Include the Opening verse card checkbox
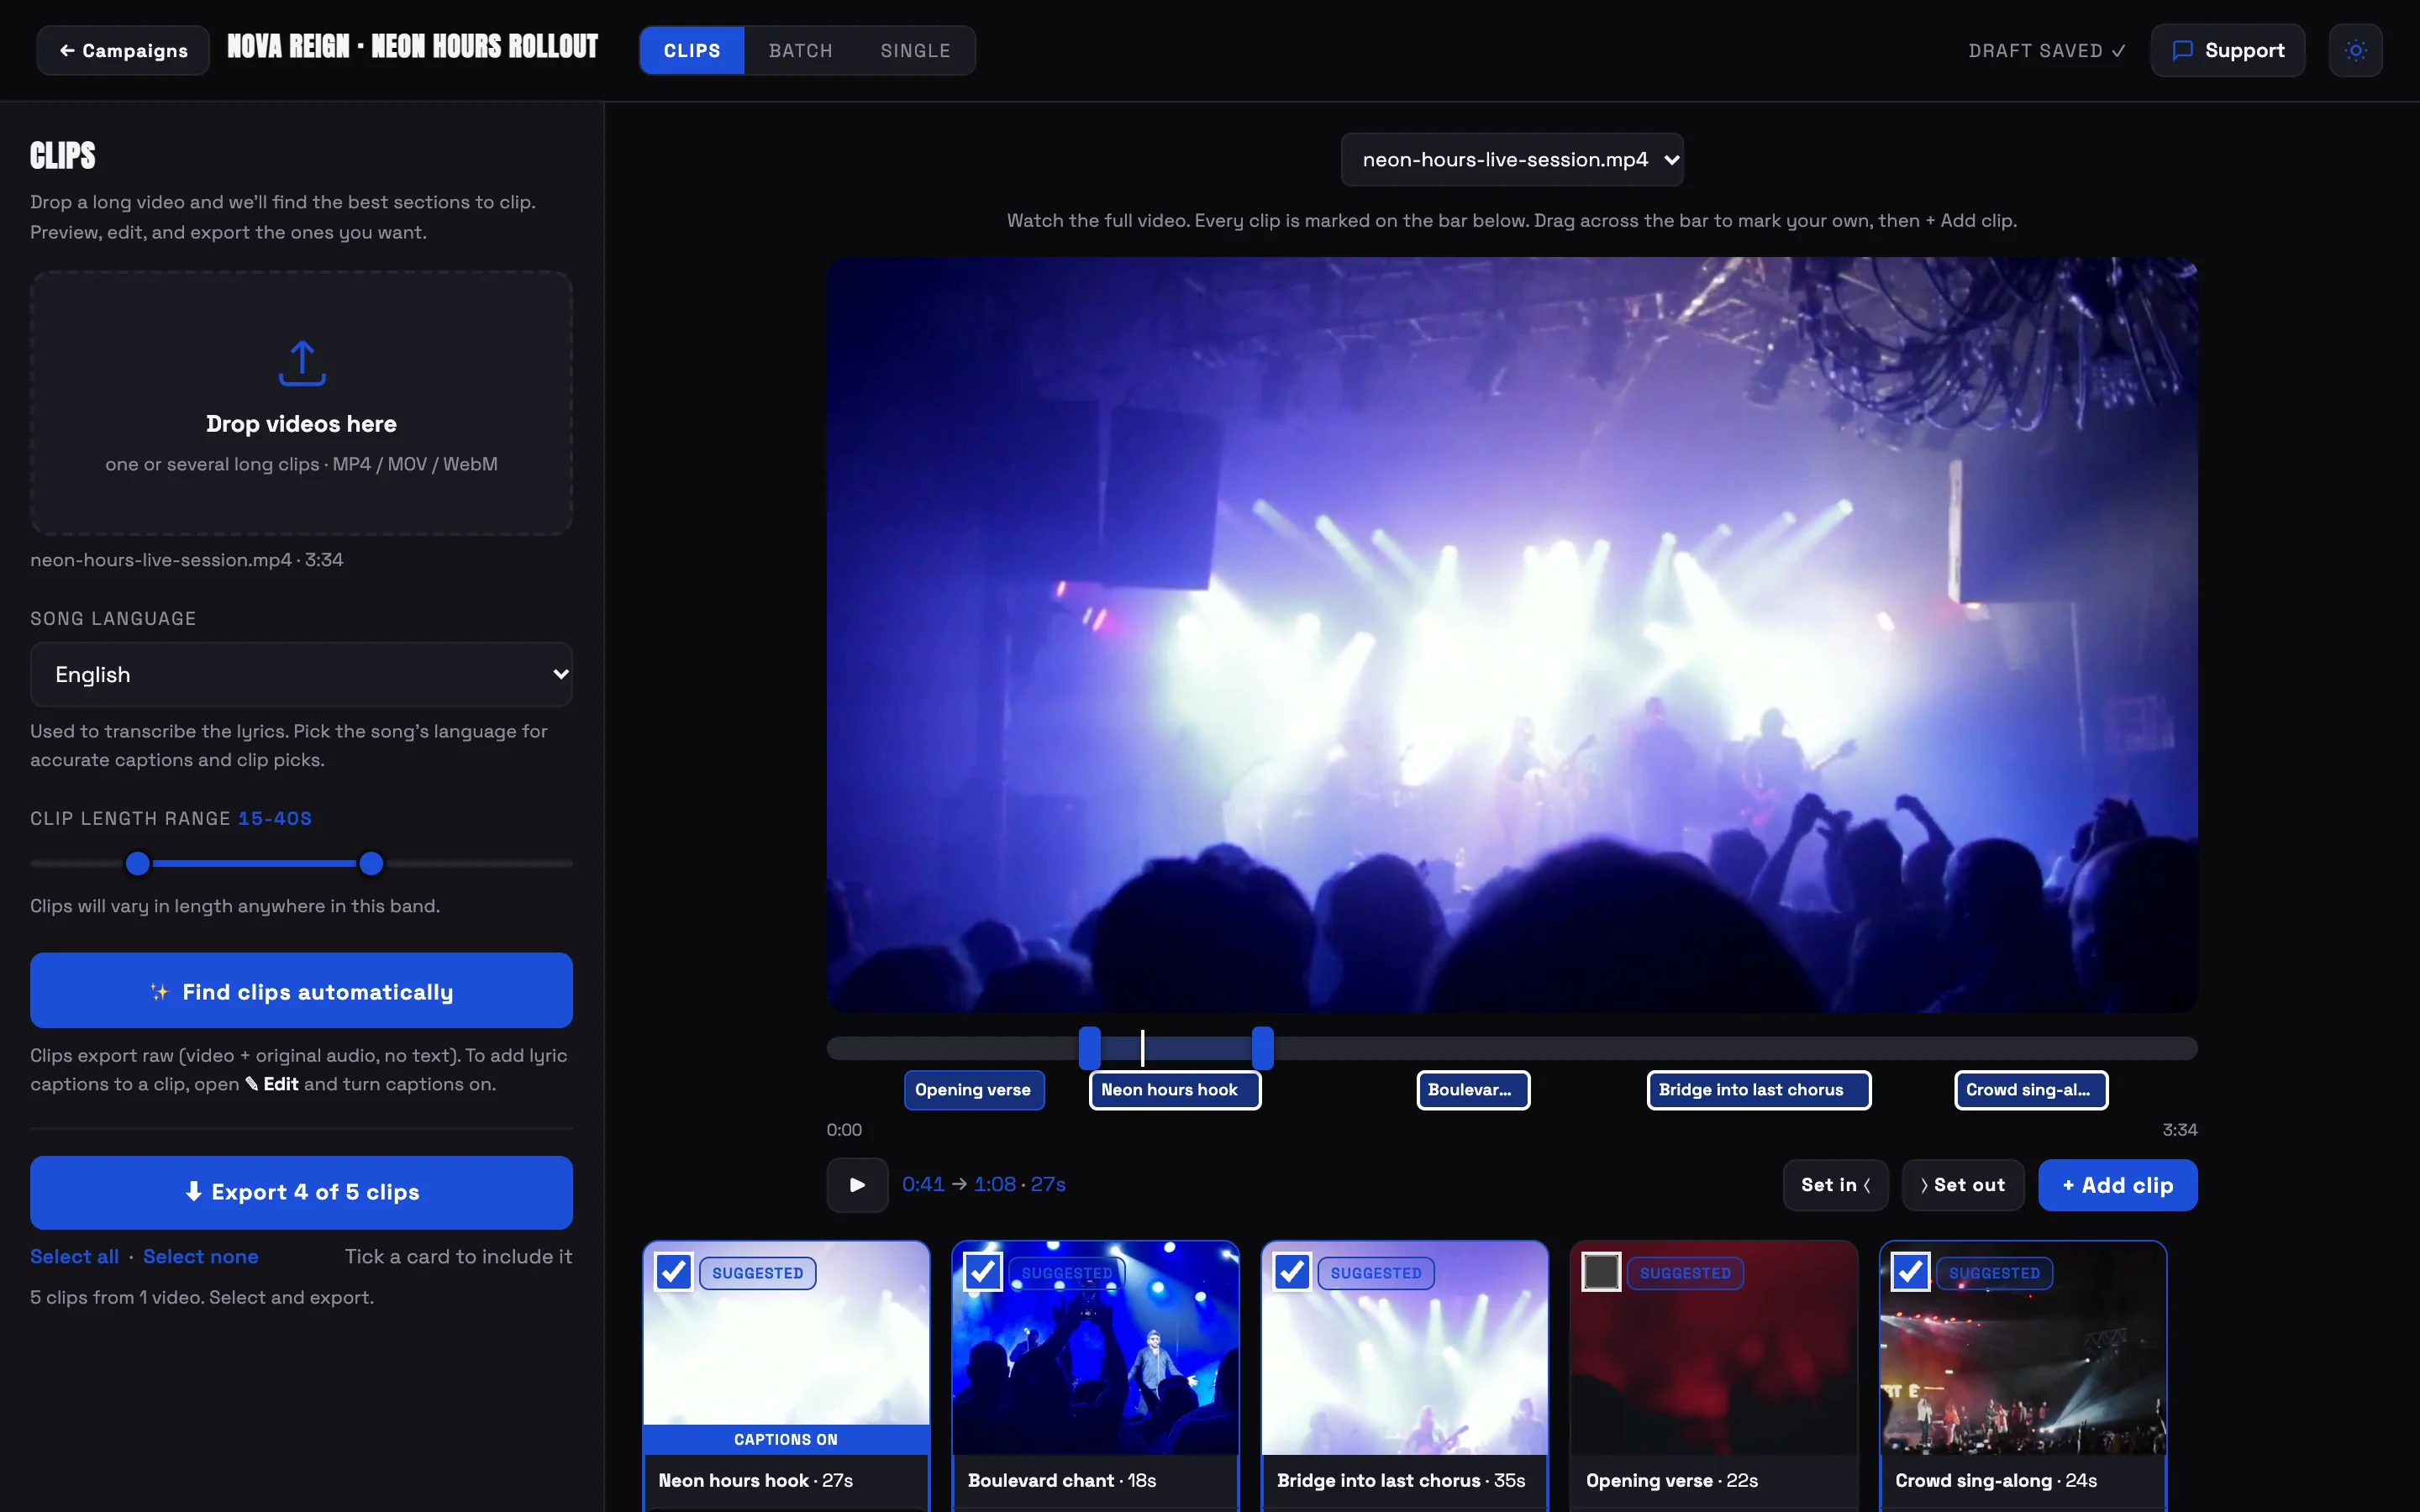 1601,1272
